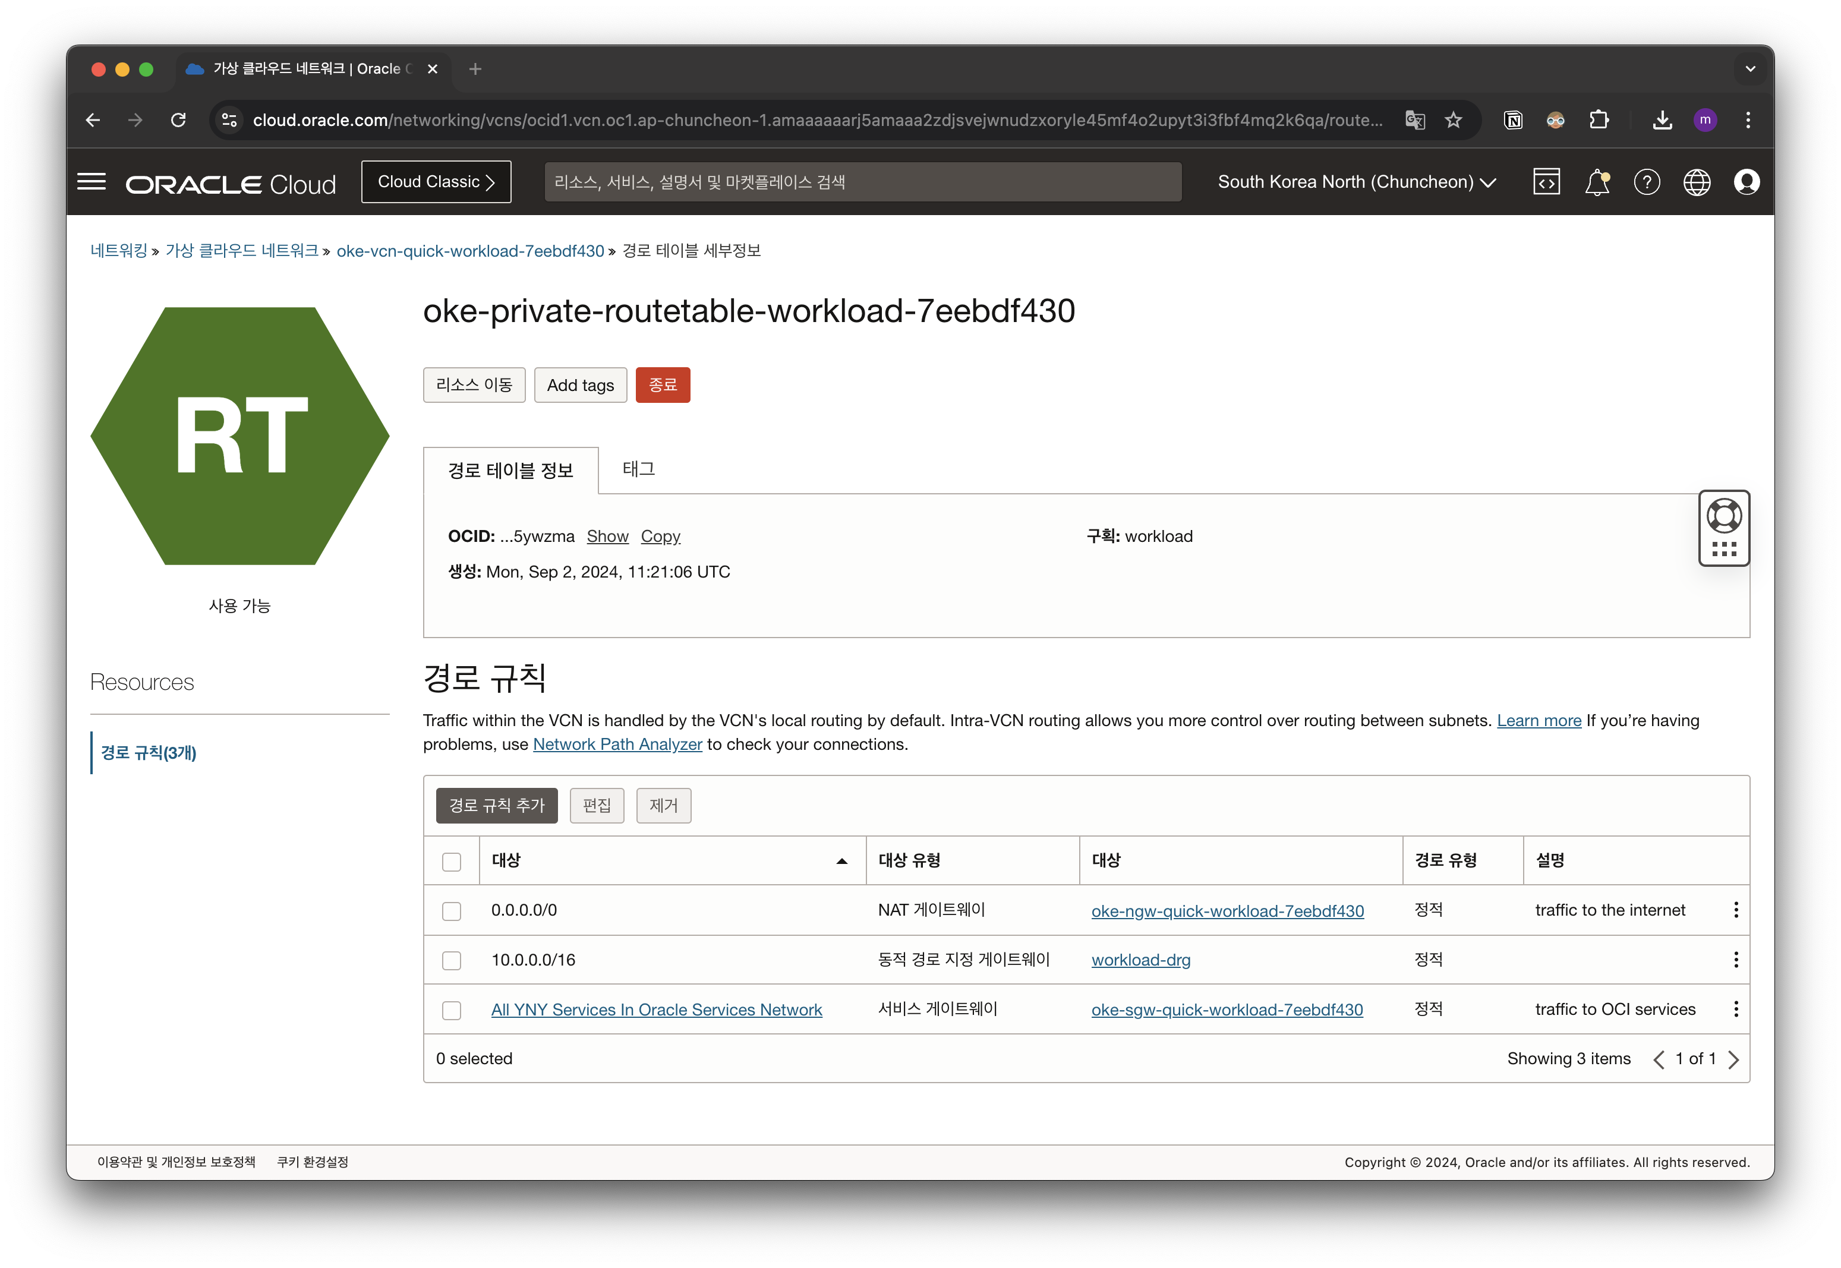The width and height of the screenshot is (1841, 1268).
Task: Open the Oracle Cloud hamburger navigation menu
Action: click(x=92, y=182)
